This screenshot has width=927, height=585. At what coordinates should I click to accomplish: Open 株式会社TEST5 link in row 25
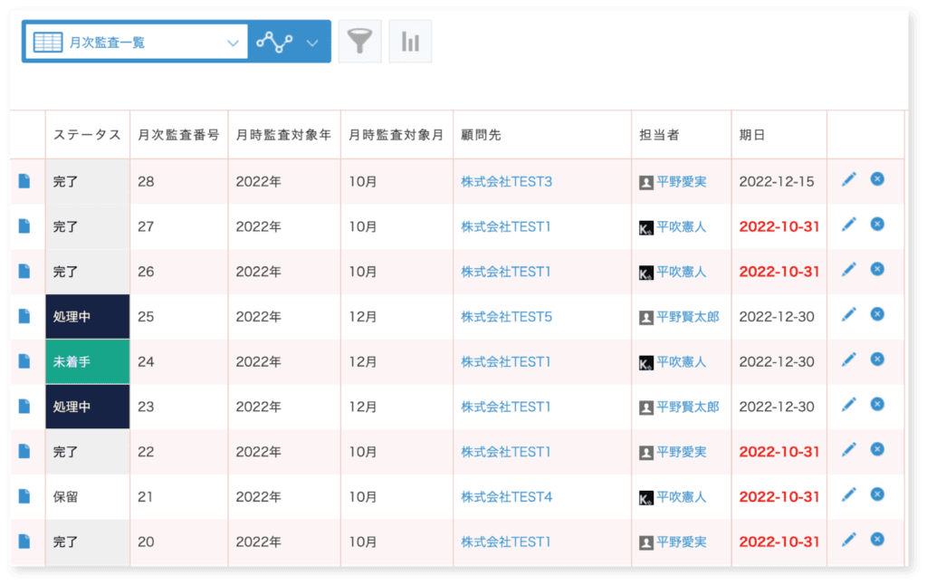(x=506, y=316)
